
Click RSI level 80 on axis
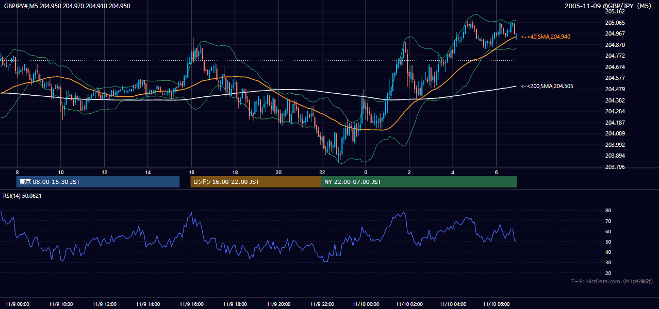(608, 211)
